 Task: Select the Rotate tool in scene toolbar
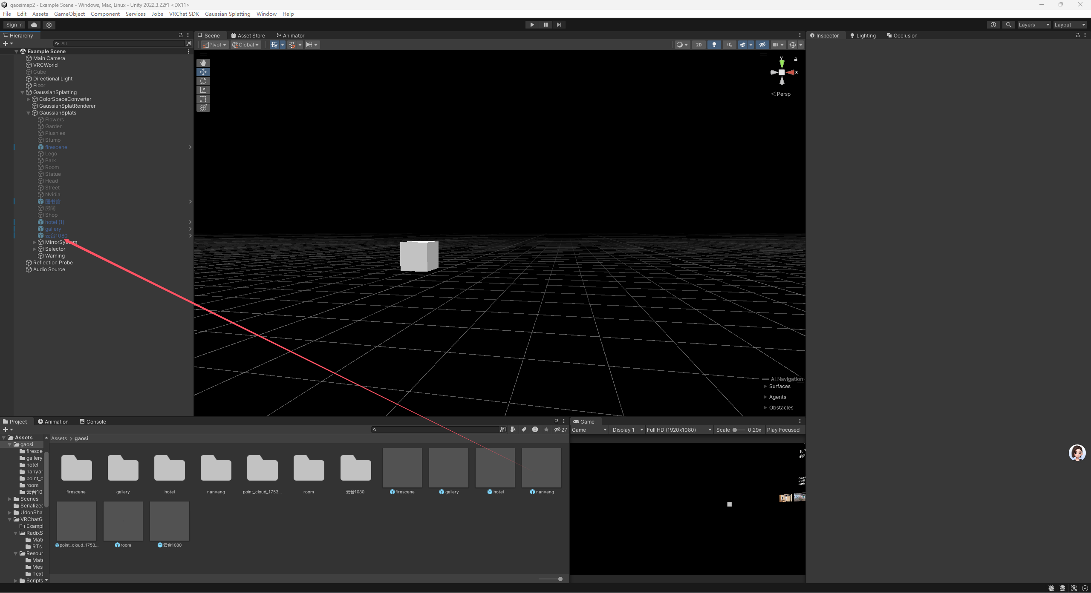[203, 81]
